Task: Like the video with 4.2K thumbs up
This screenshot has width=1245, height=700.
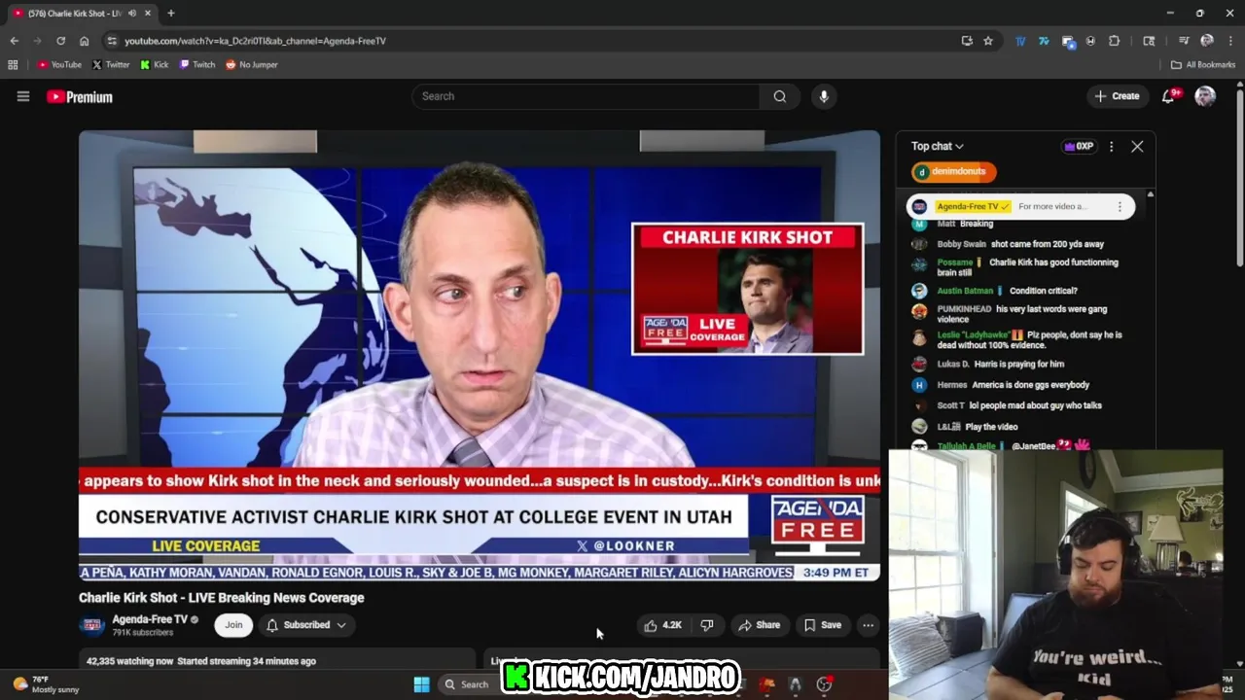Action: click(x=662, y=625)
